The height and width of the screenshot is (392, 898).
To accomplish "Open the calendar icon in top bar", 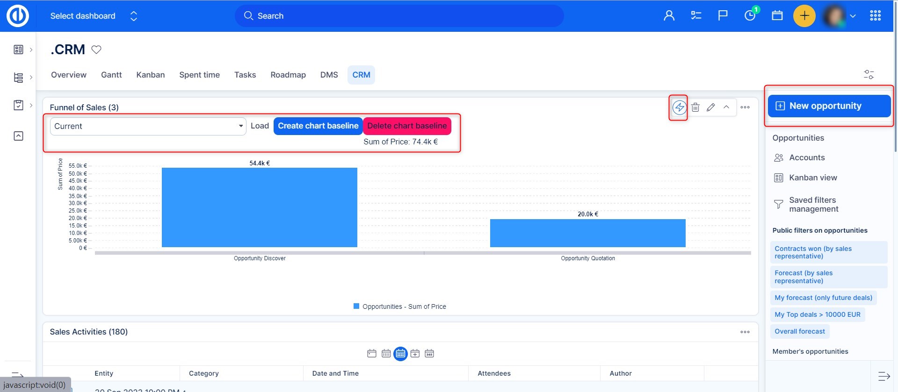I will click(777, 16).
